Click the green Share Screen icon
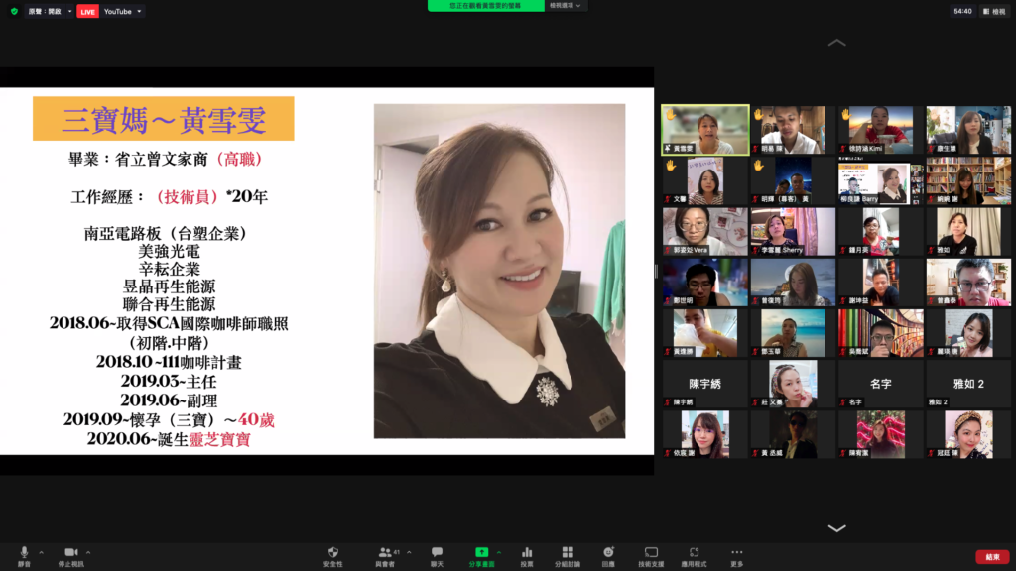The width and height of the screenshot is (1016, 571). [481, 553]
